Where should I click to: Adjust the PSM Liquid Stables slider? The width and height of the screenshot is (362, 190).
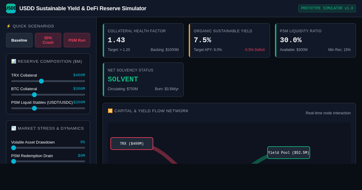[x=48, y=108]
